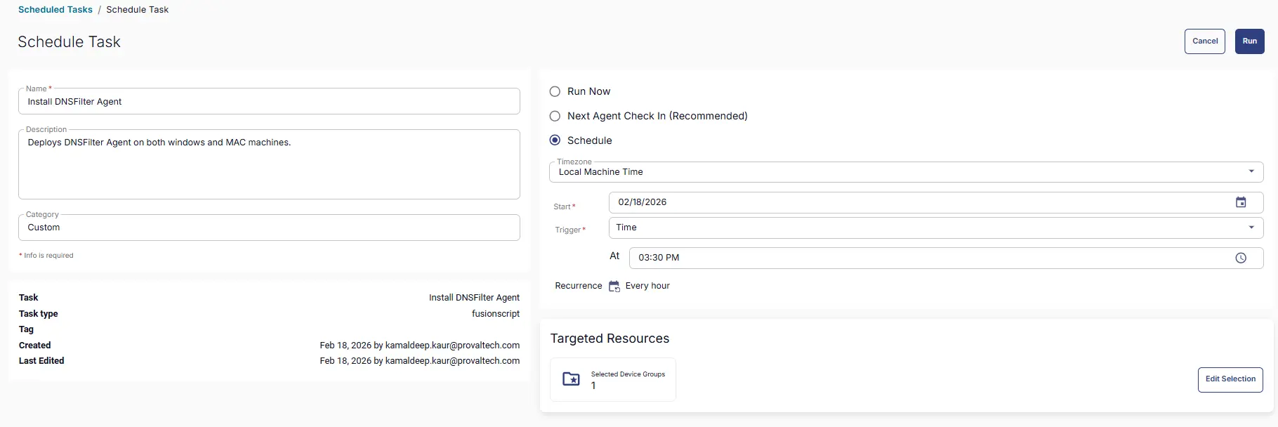1278x427 pixels.
Task: Select the Run Now radio option
Action: 555,91
